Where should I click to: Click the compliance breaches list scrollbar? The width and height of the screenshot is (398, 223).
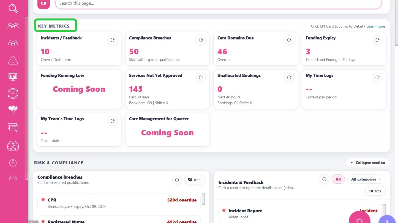click(x=203, y=199)
